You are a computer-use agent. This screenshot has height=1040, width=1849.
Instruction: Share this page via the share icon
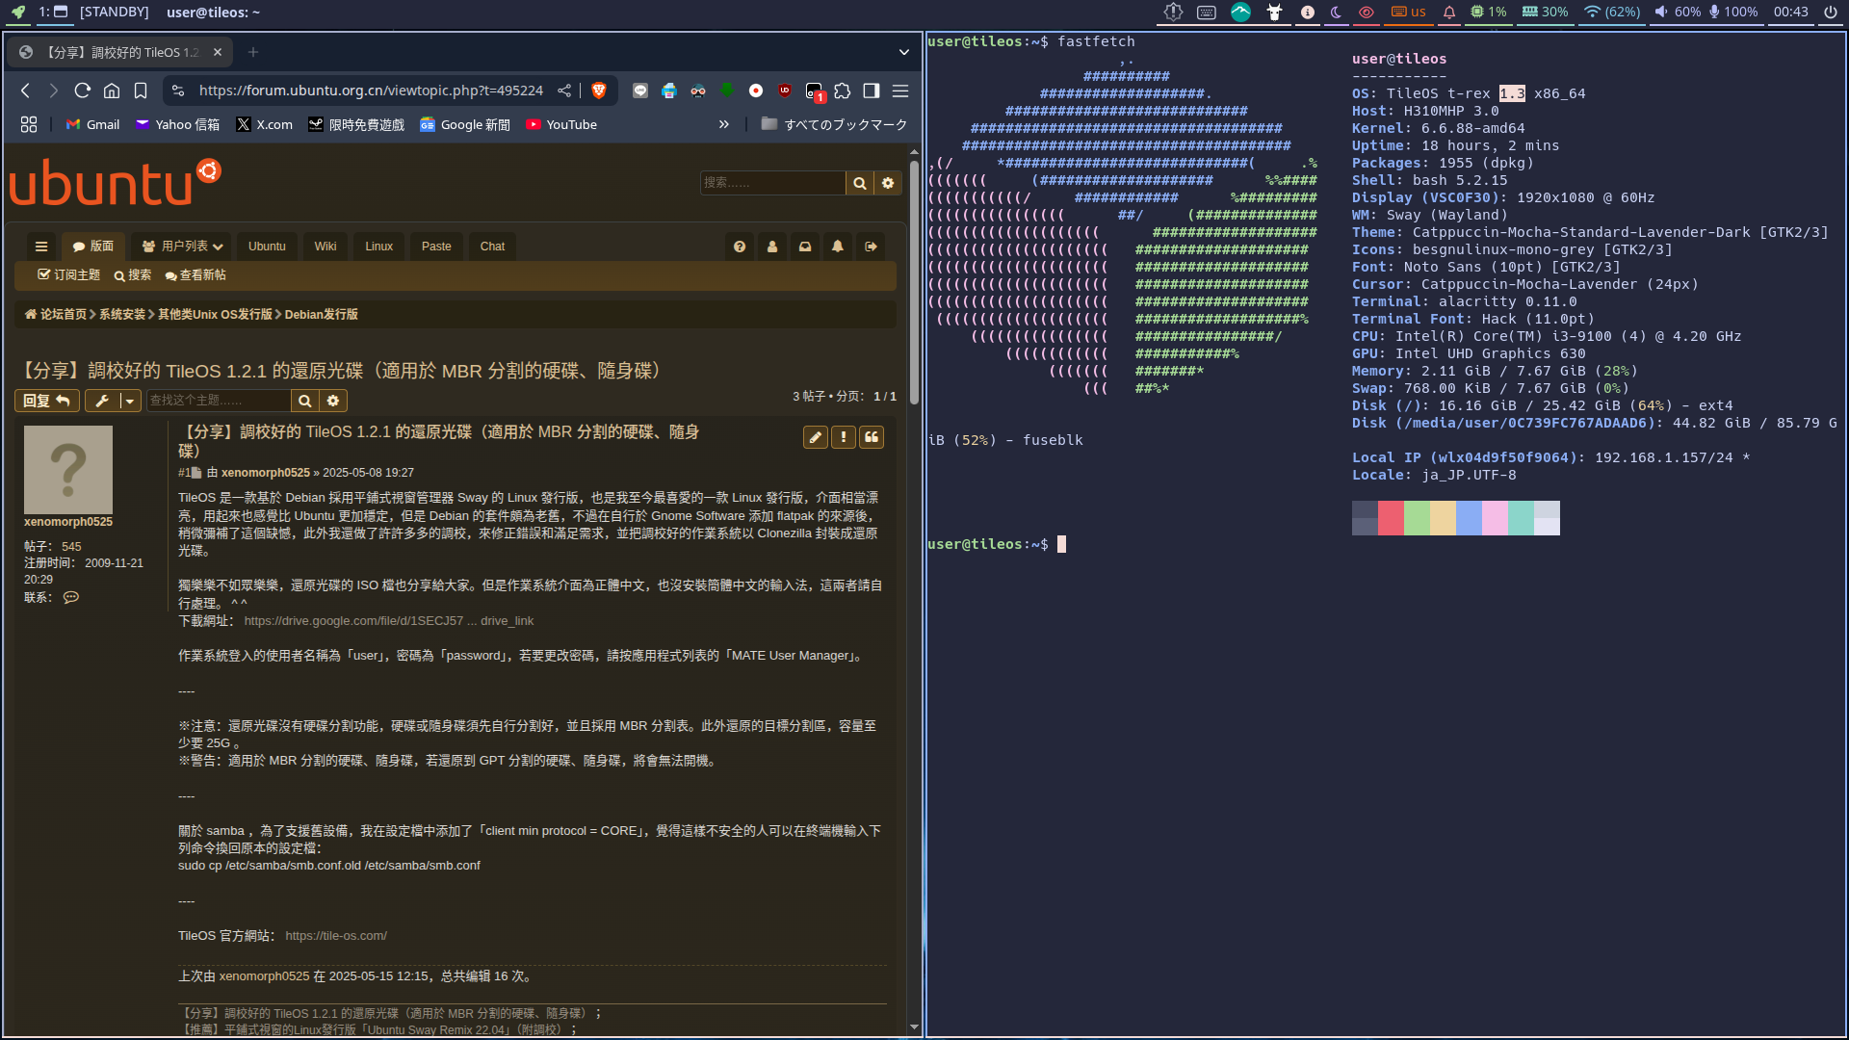point(564,91)
